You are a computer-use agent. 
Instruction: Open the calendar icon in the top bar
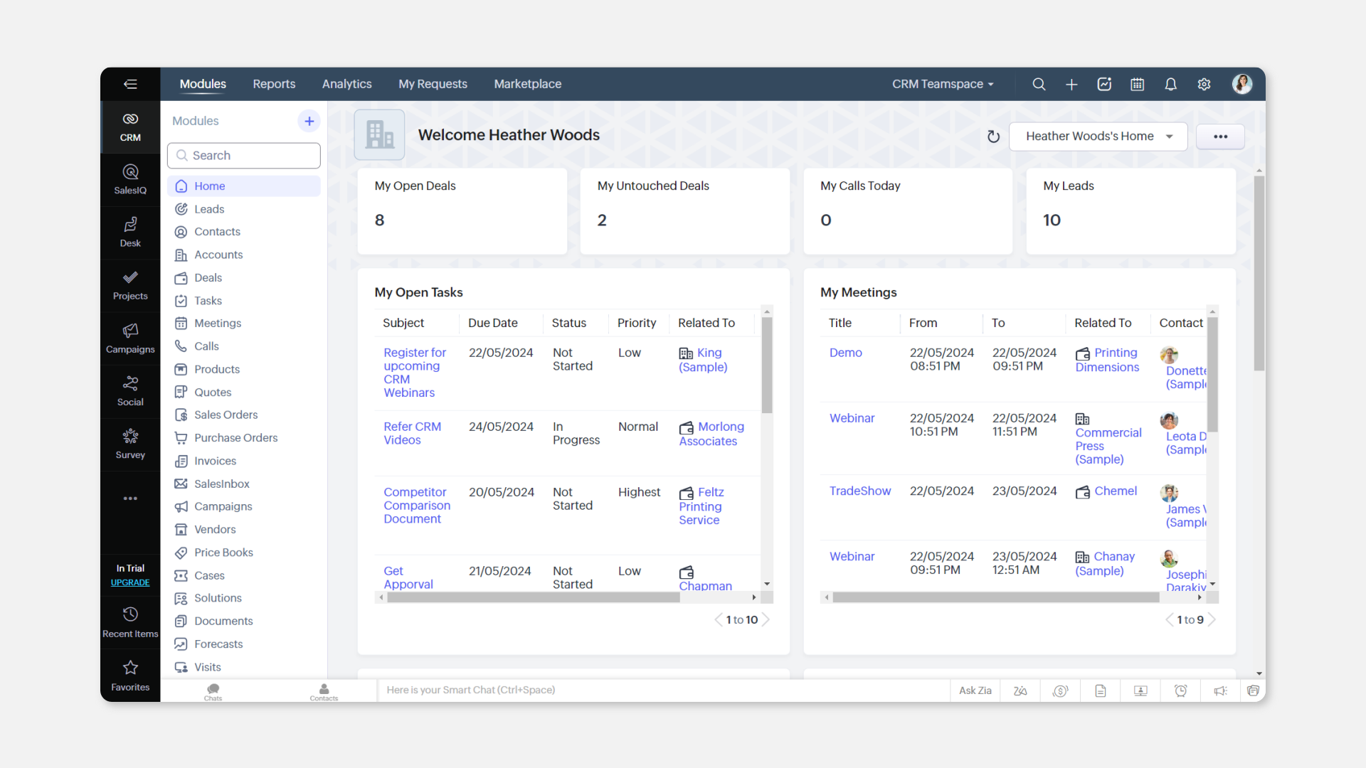pos(1138,84)
